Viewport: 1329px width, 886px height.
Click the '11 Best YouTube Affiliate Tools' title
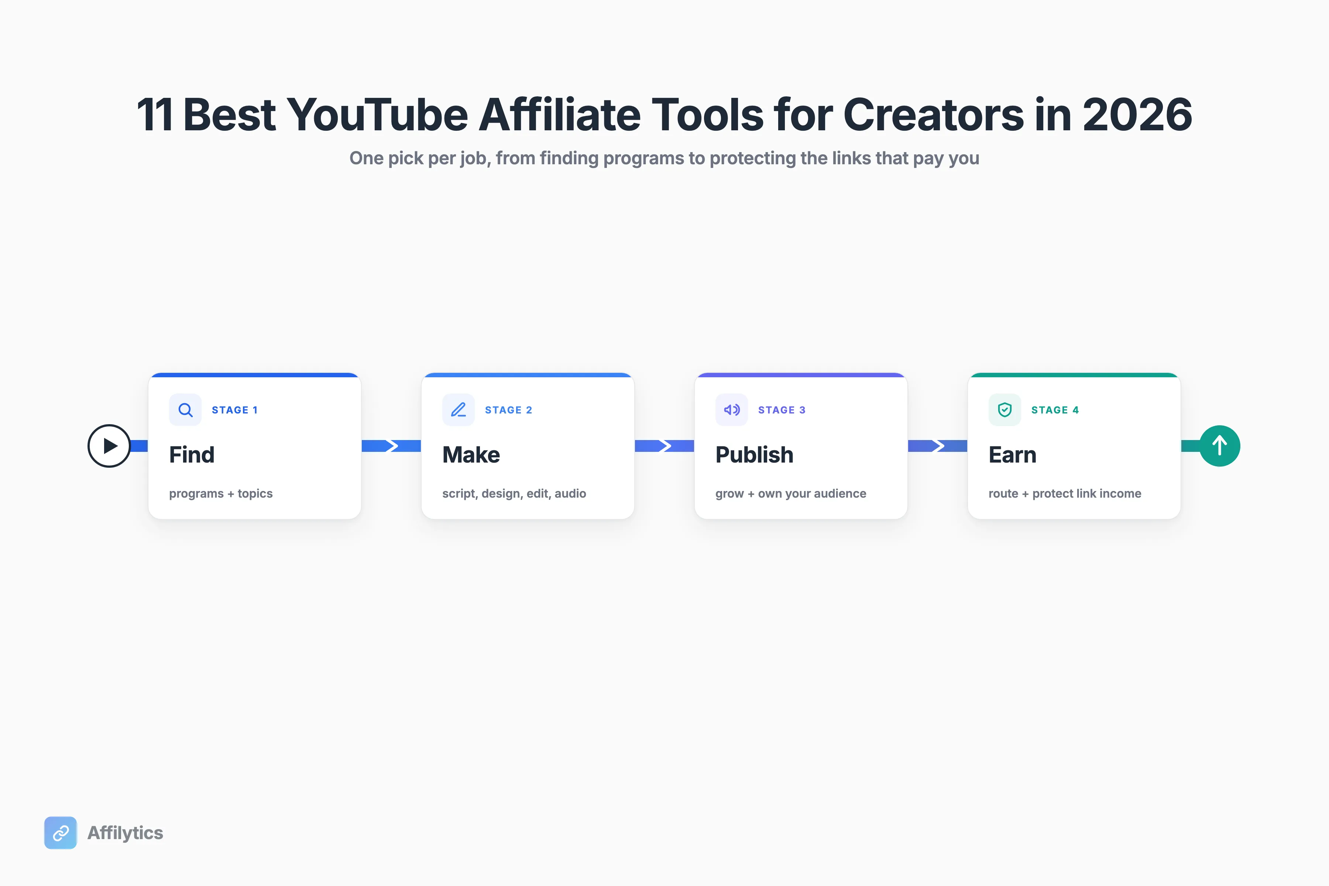[664, 114]
